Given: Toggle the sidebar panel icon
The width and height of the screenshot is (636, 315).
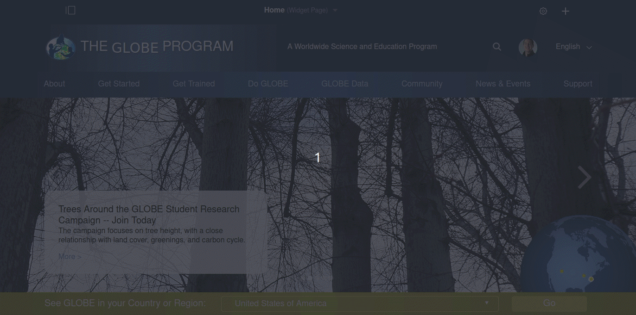Looking at the screenshot, I should tap(70, 10).
